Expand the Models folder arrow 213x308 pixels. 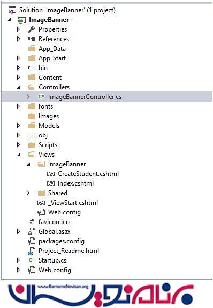(x=19, y=126)
